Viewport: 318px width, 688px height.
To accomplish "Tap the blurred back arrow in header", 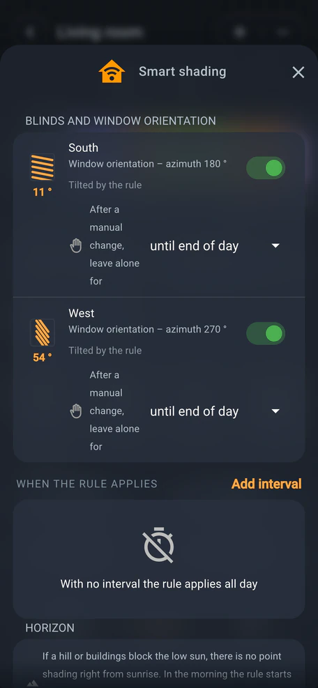I will tap(30, 31).
